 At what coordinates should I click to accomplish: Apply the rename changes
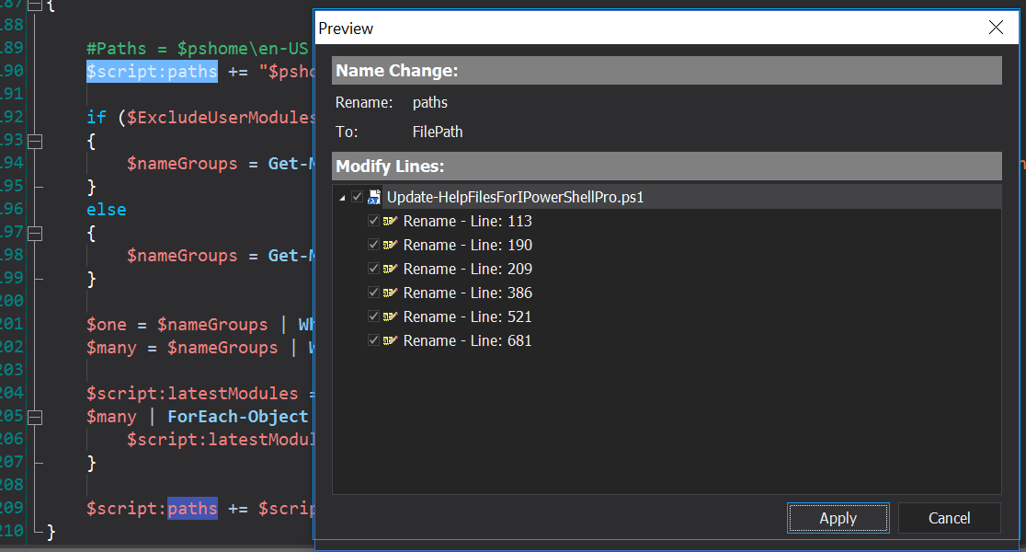(x=838, y=518)
